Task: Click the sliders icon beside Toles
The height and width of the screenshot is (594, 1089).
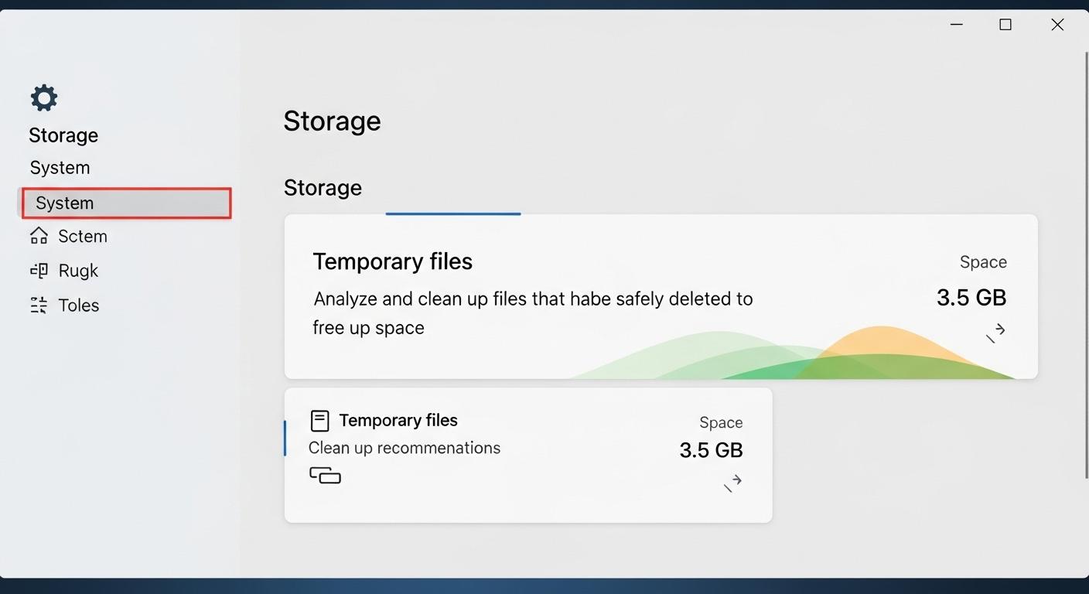Action: (39, 306)
